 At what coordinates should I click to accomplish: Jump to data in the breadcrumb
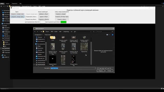pyautogui.click(x=60, y=32)
